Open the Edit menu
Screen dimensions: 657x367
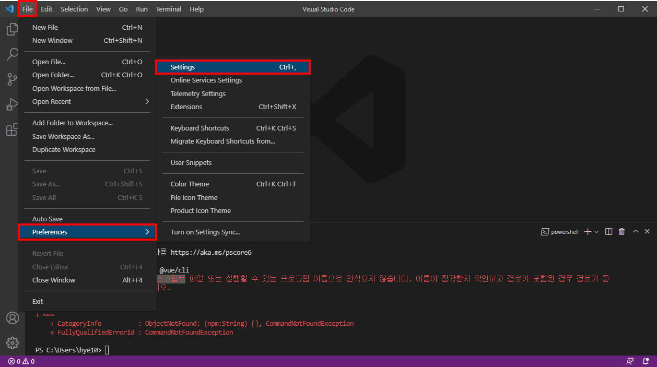46,9
